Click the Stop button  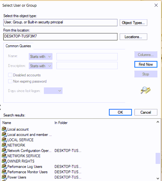click(x=146, y=74)
